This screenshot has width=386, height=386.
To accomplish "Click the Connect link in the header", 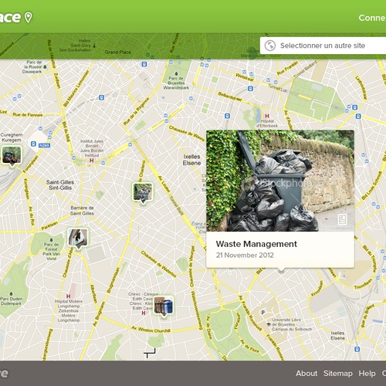I will point(372,18).
